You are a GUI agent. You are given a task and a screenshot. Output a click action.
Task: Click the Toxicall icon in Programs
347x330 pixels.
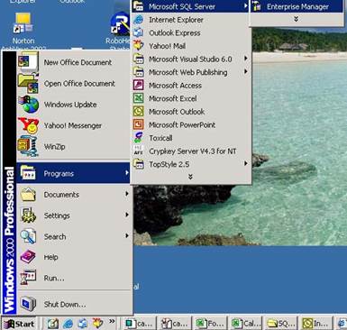tap(138, 138)
